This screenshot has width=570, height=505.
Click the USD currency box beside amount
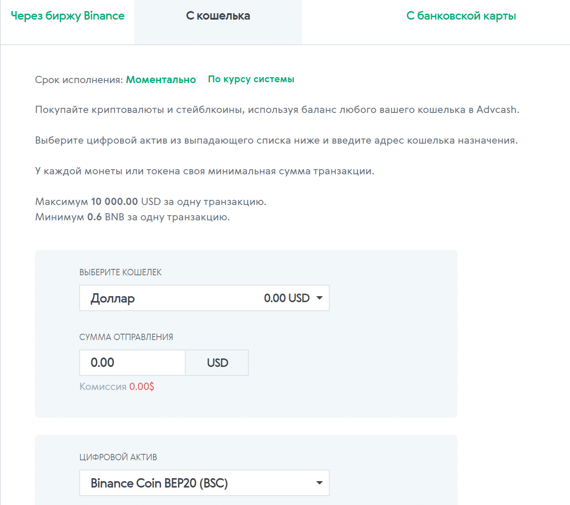click(x=217, y=363)
